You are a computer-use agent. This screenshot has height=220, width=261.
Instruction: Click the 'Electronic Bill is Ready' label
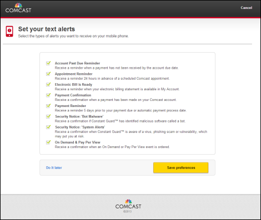coord(73,84)
